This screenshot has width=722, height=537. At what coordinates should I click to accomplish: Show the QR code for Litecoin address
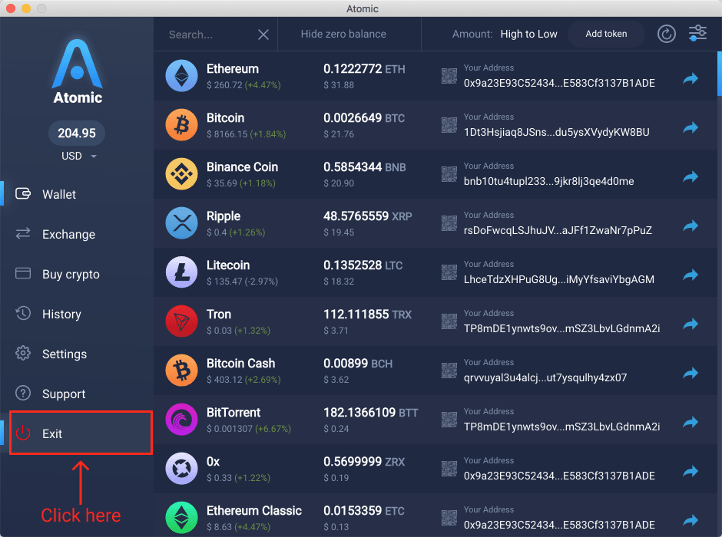click(449, 272)
